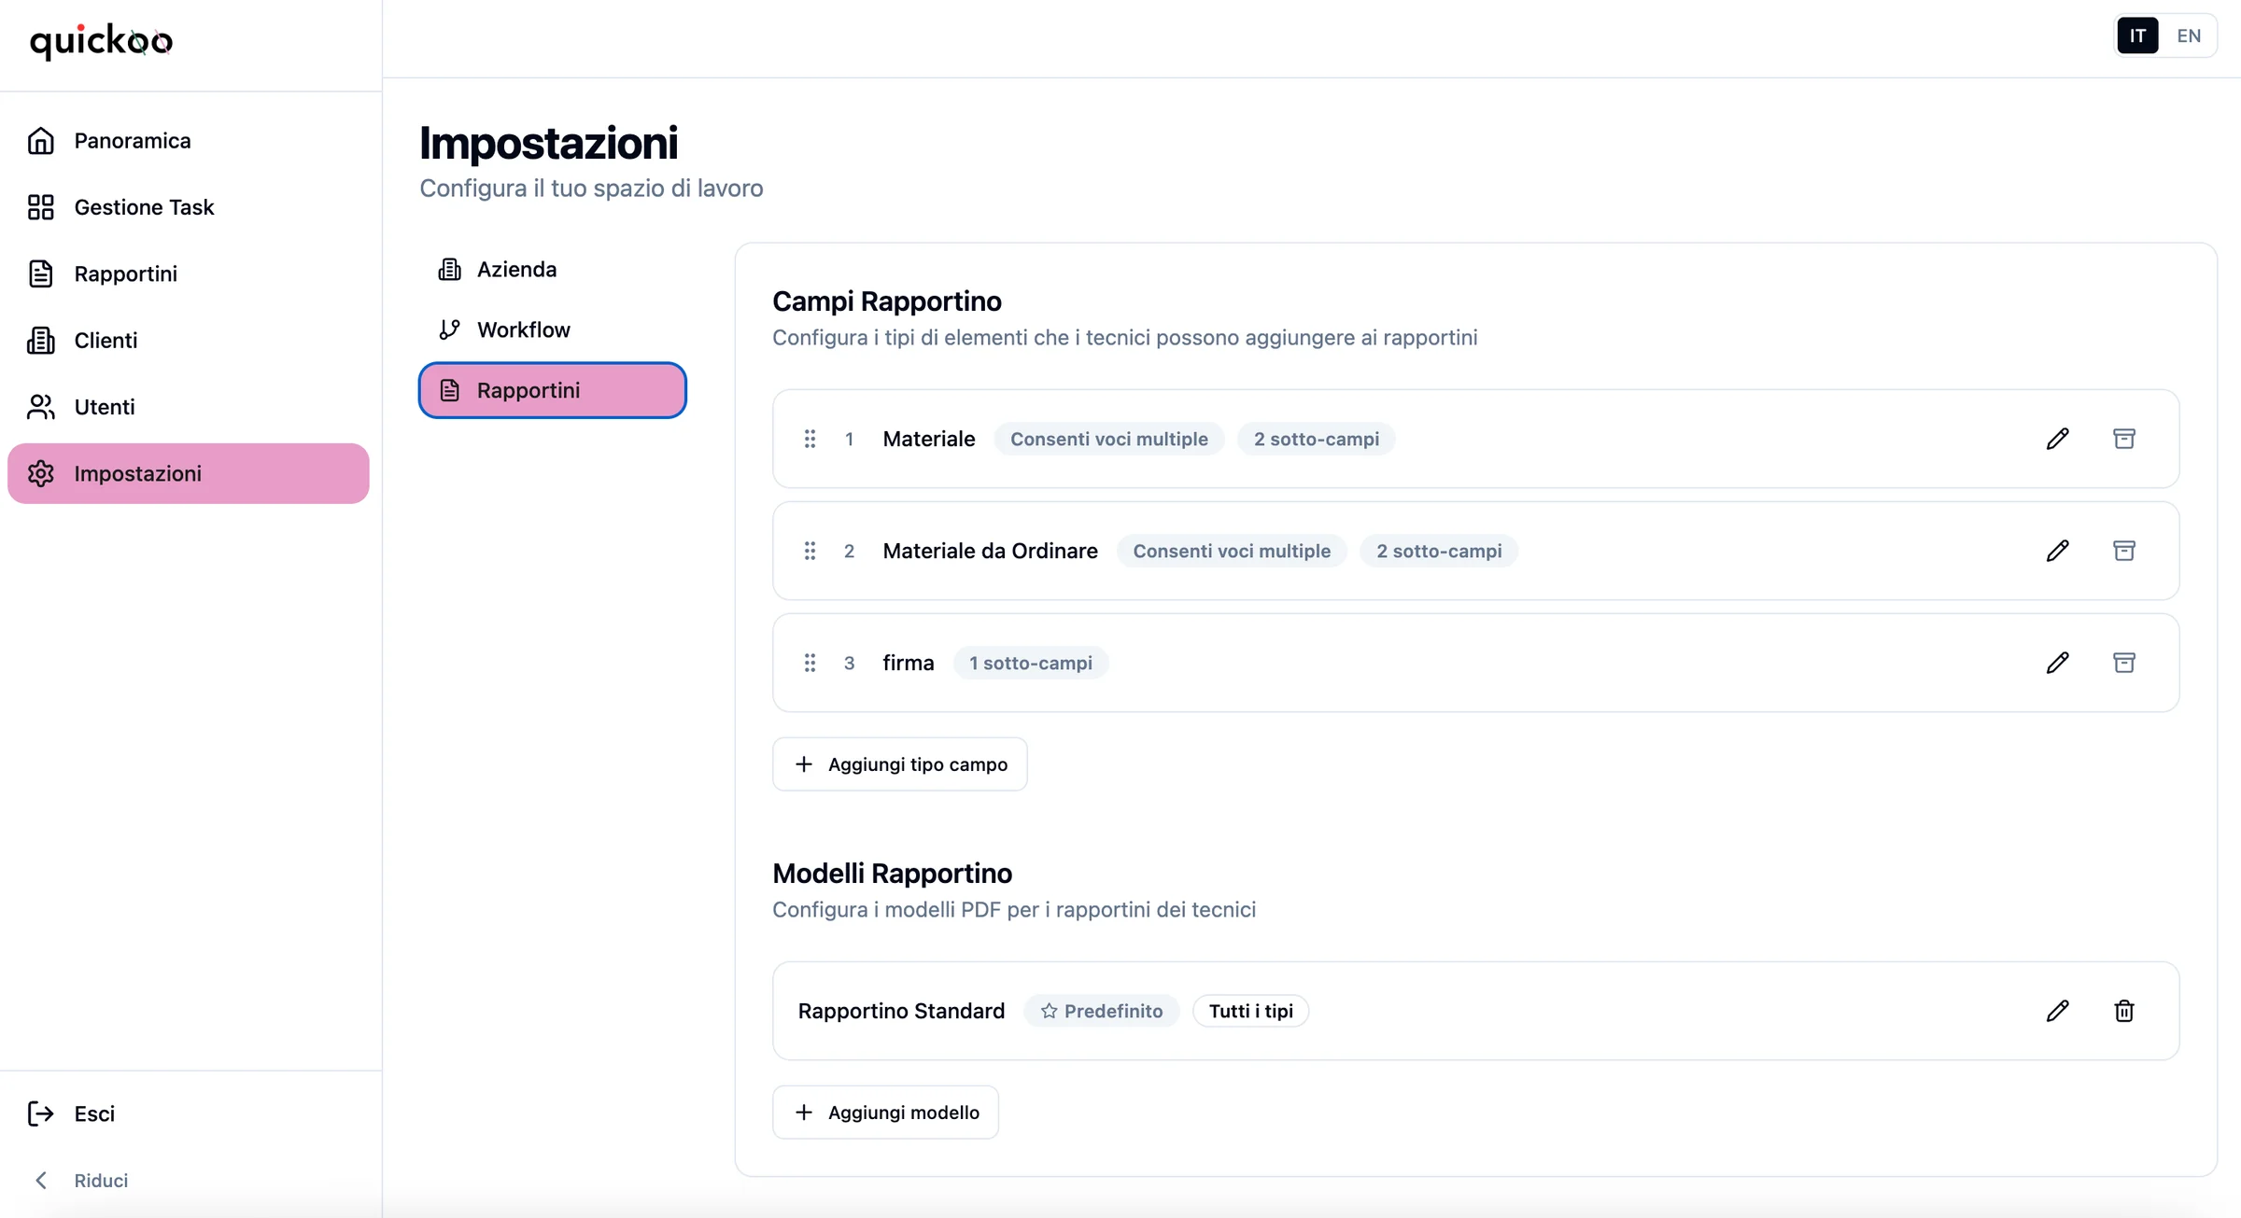Edit the firma field

coord(2057,663)
